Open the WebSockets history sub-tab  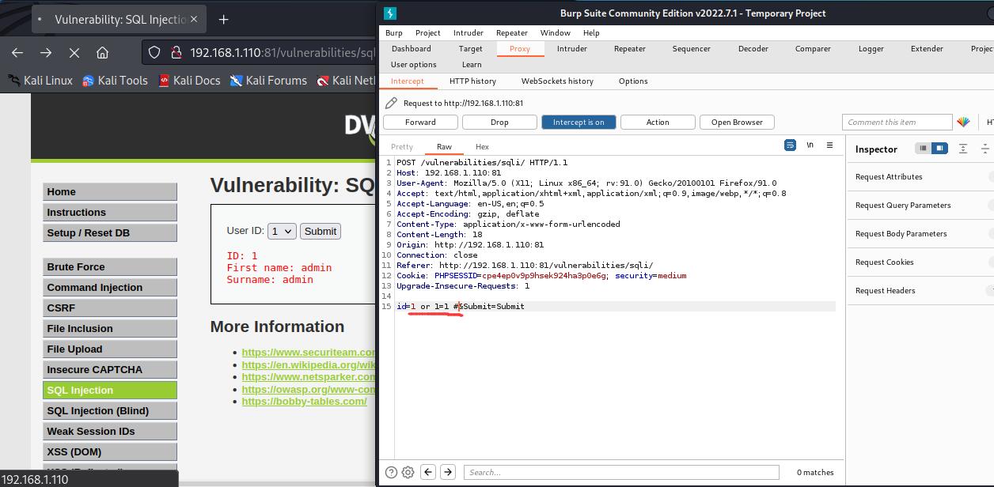point(557,81)
